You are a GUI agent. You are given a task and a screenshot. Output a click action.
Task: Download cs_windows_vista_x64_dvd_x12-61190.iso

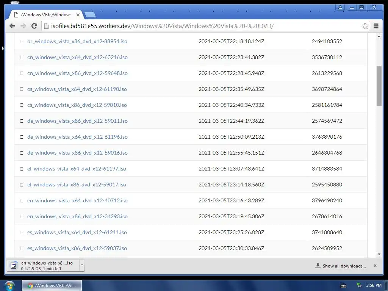[x=77, y=89]
